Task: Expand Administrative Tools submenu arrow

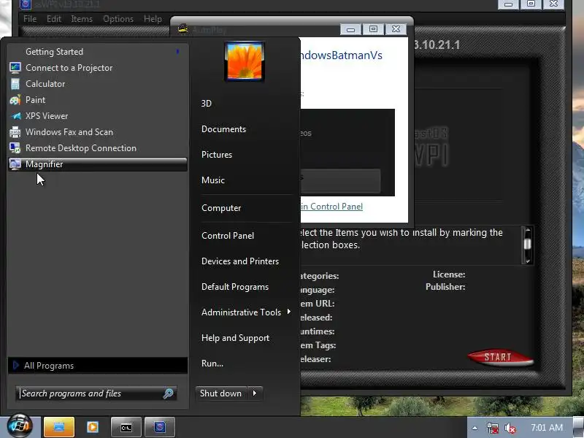Action: 288,312
